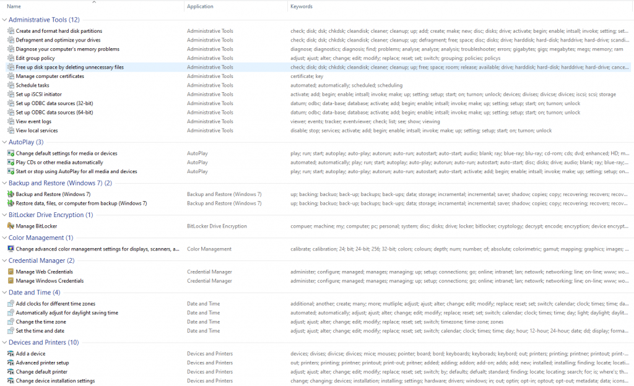Click the icon beside Create and format hard disk partitions

(11, 31)
